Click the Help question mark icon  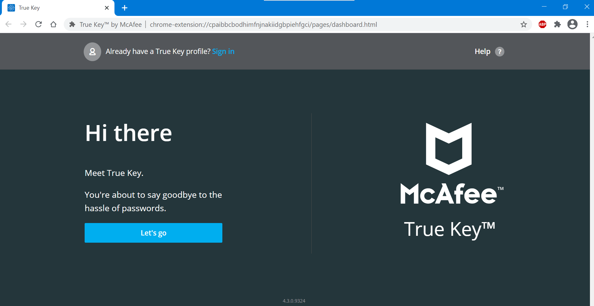(x=500, y=51)
